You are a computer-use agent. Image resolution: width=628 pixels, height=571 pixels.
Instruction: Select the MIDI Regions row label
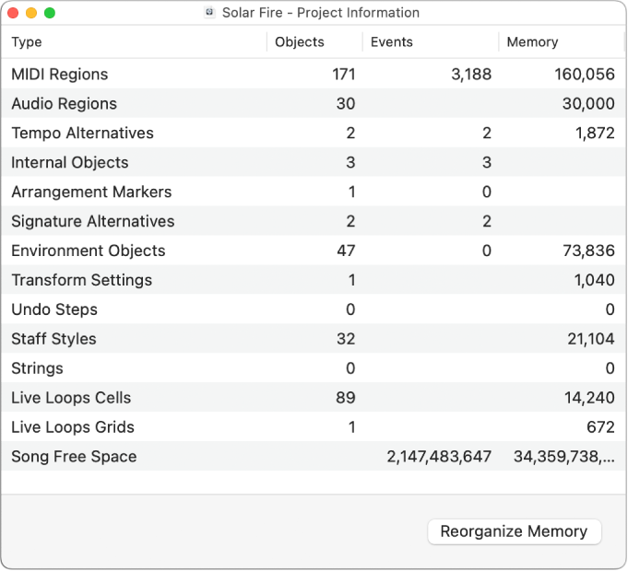tap(60, 75)
